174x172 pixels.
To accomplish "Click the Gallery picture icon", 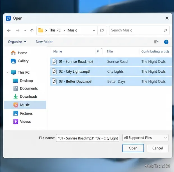I will pyautogui.click(x=13, y=61).
